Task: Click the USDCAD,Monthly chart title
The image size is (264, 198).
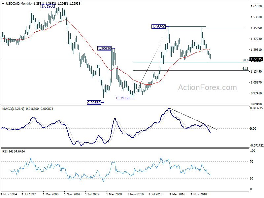Action: [x=19, y=4]
